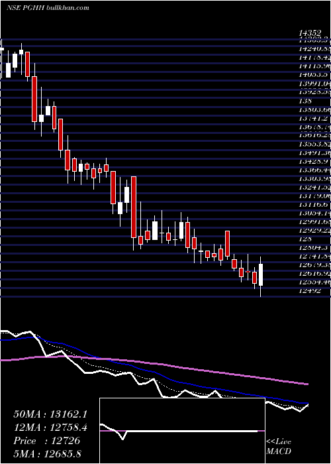Click the 13428.9 price axis label
Viewport: 331px width, 464px height.
click(314, 162)
